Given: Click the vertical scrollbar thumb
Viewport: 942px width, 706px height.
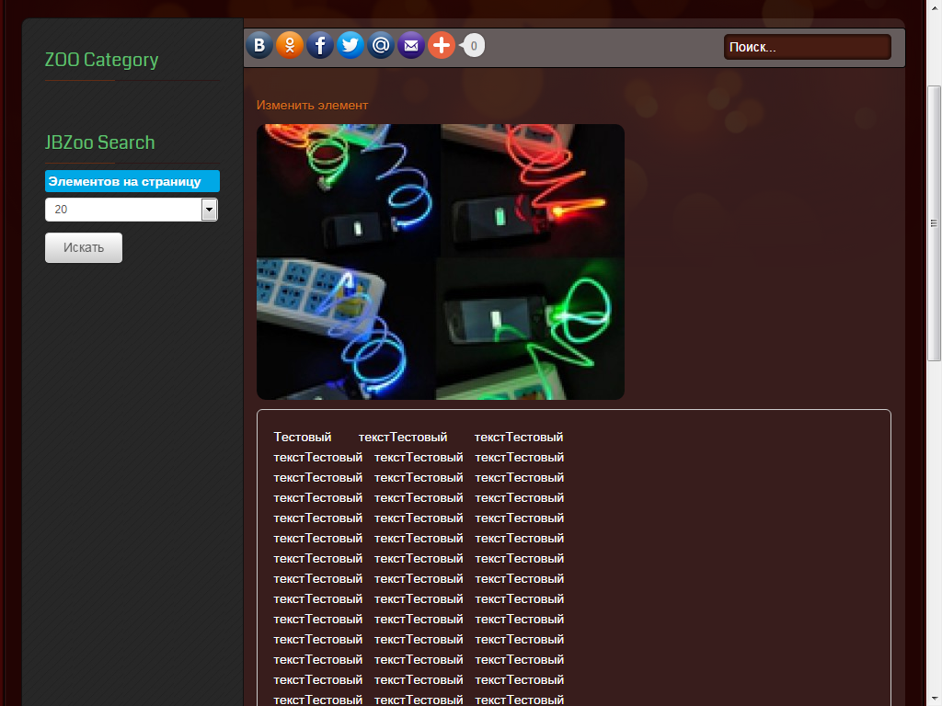Looking at the screenshot, I should point(934,222).
